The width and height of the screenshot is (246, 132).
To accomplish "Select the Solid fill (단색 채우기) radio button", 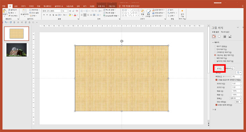I will coord(215,49).
